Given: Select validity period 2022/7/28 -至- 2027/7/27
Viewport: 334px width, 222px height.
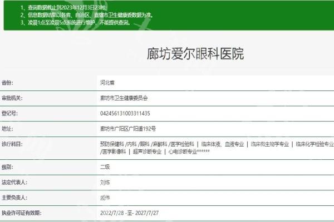Looking at the screenshot, I should pyautogui.click(x=129, y=213).
